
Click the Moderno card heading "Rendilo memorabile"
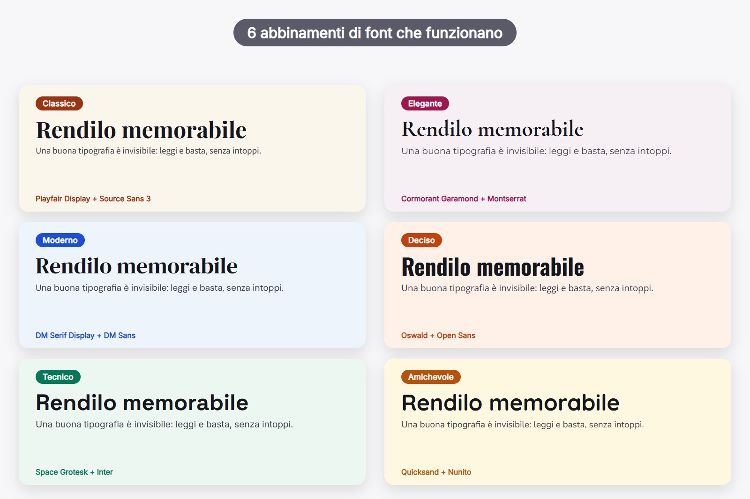(x=137, y=266)
